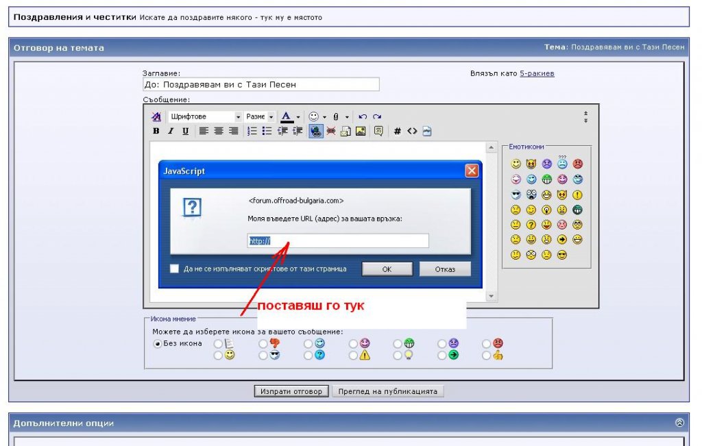Viewport: 702px width, 446px height.
Task: Undo the last editor action
Action: pos(363,116)
